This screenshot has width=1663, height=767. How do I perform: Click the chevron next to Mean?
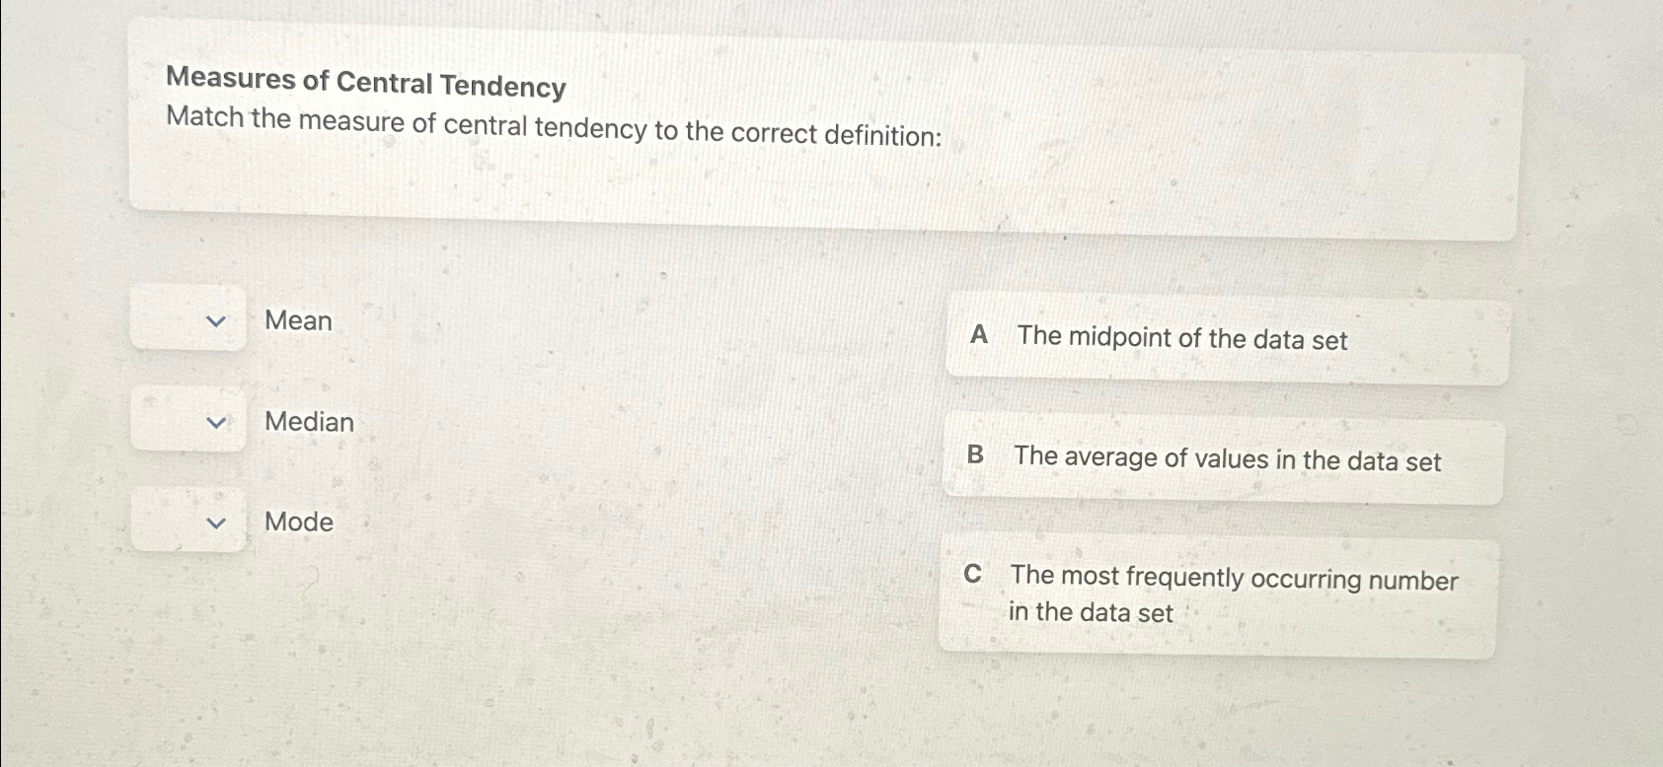point(217,320)
